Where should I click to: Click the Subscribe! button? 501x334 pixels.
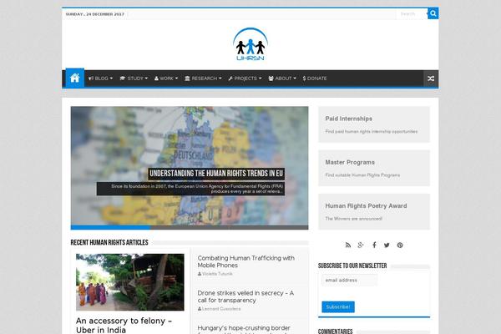pos(338,306)
